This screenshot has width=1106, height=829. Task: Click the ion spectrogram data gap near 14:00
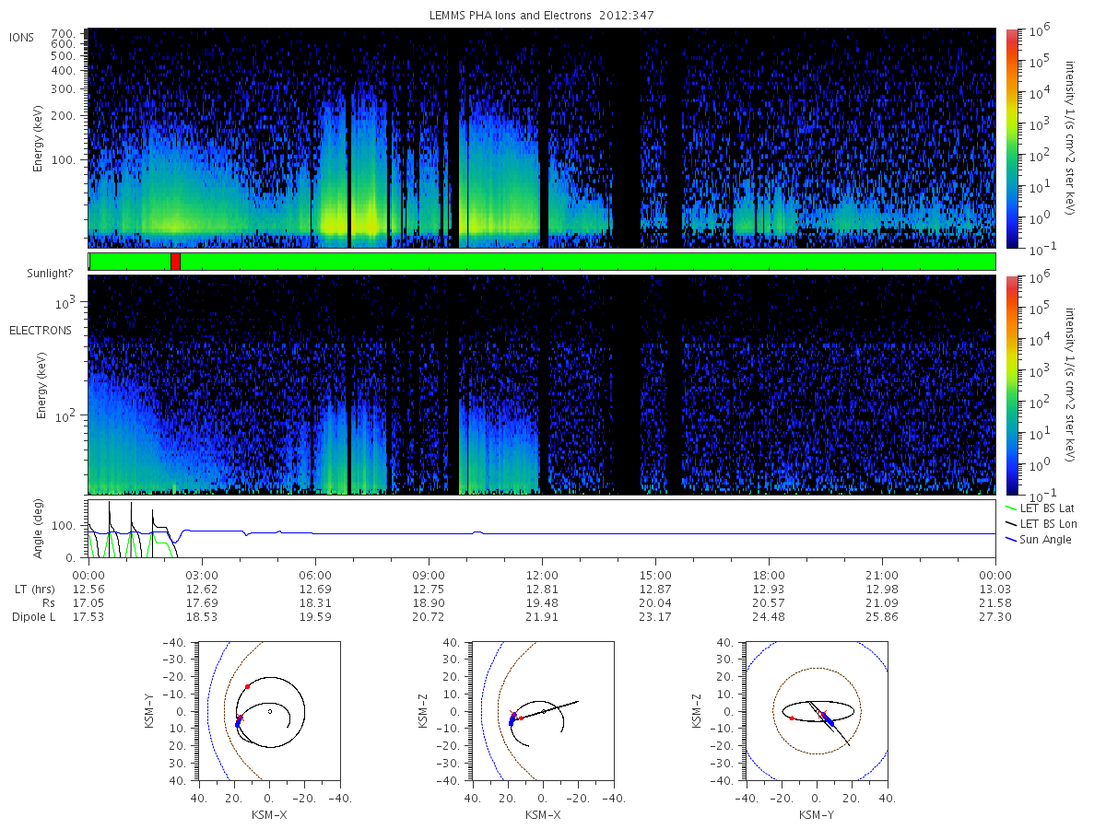pyautogui.click(x=626, y=138)
